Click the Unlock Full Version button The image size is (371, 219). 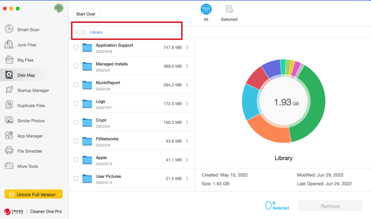(x=33, y=194)
